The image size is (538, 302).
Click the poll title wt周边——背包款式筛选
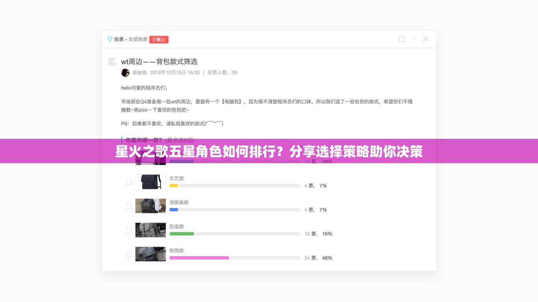click(x=159, y=62)
